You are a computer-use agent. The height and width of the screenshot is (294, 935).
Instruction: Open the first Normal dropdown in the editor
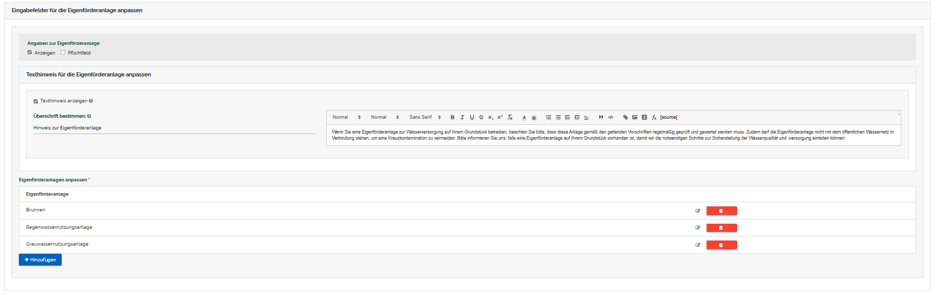coord(346,117)
